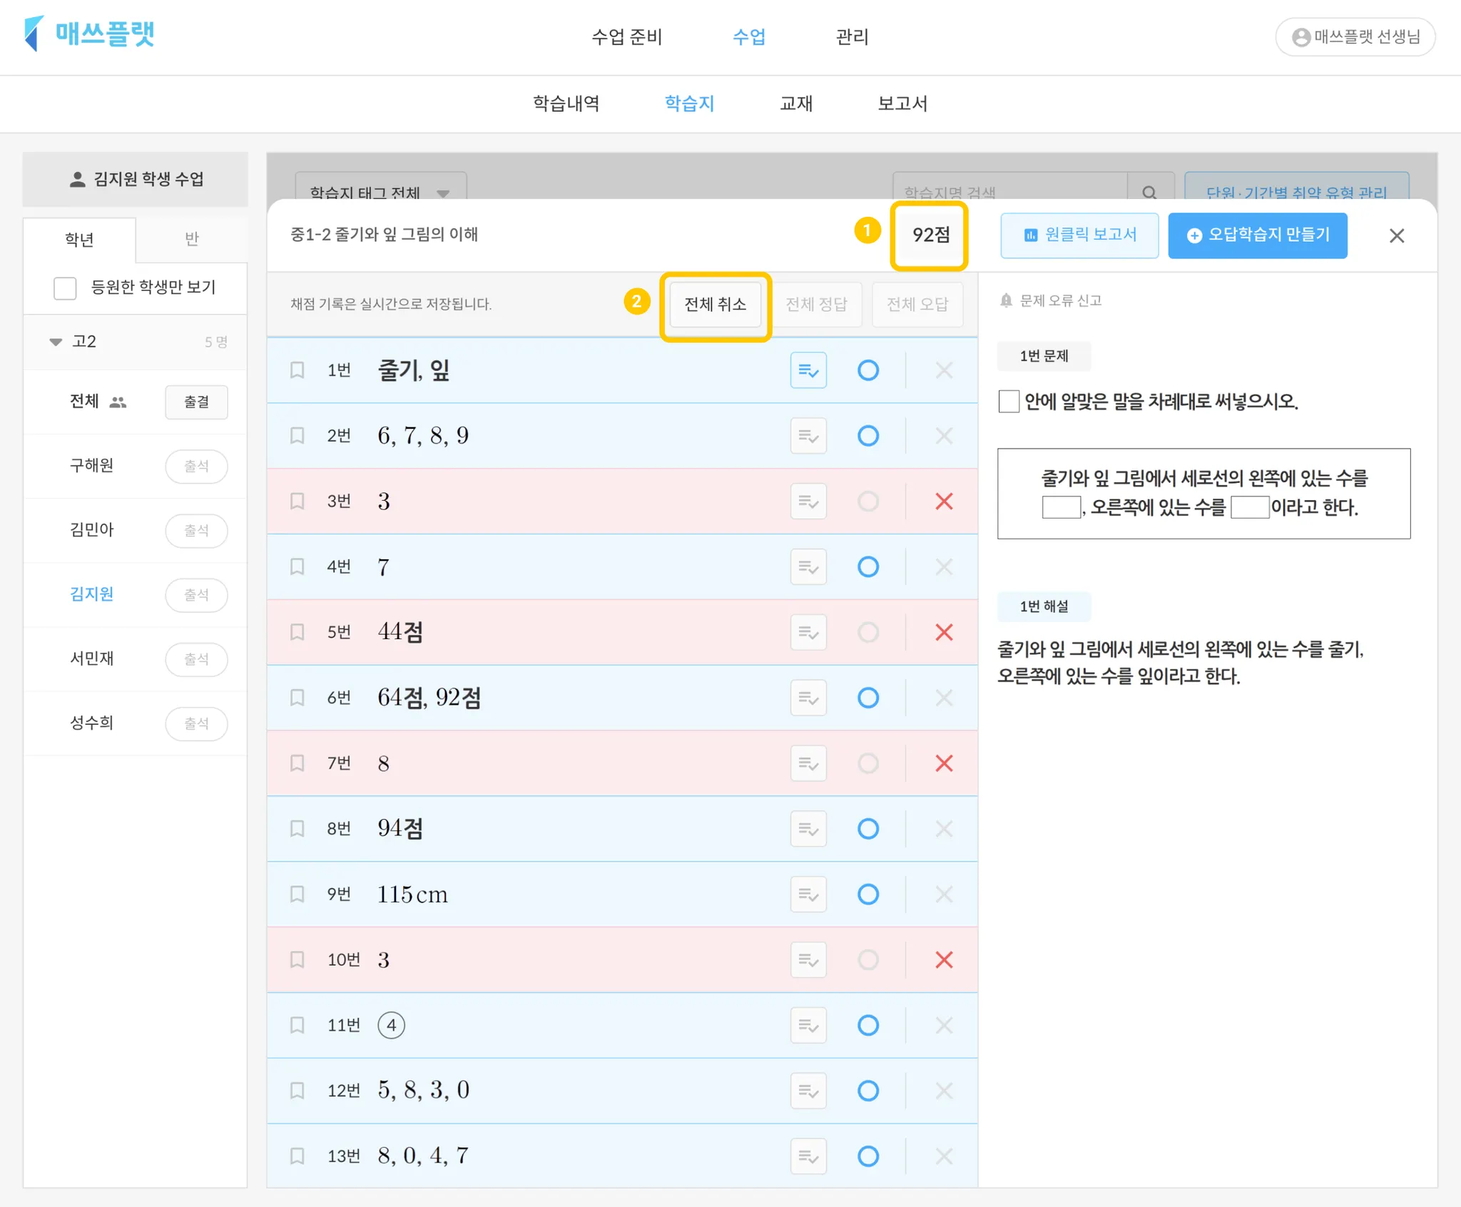This screenshot has height=1207, width=1461.
Task: Click the red X wrong mark on 3번
Action: pos(944,501)
